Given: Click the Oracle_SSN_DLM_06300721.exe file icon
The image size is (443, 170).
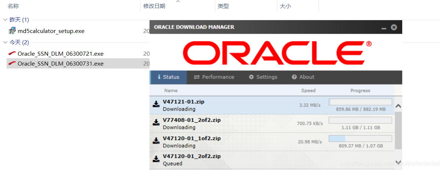Looking at the screenshot, I should tap(12, 53).
